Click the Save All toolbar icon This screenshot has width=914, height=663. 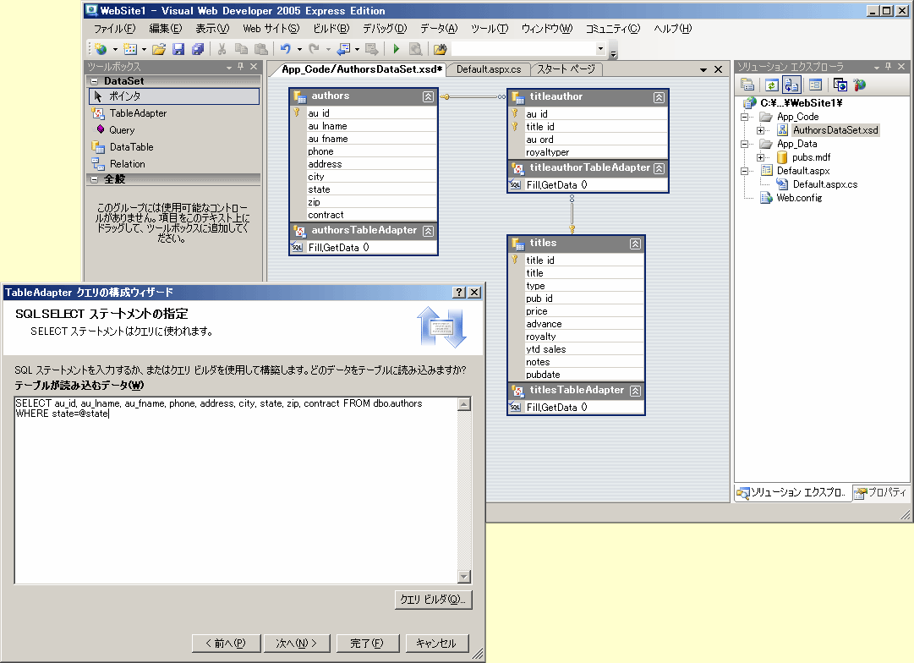click(198, 50)
